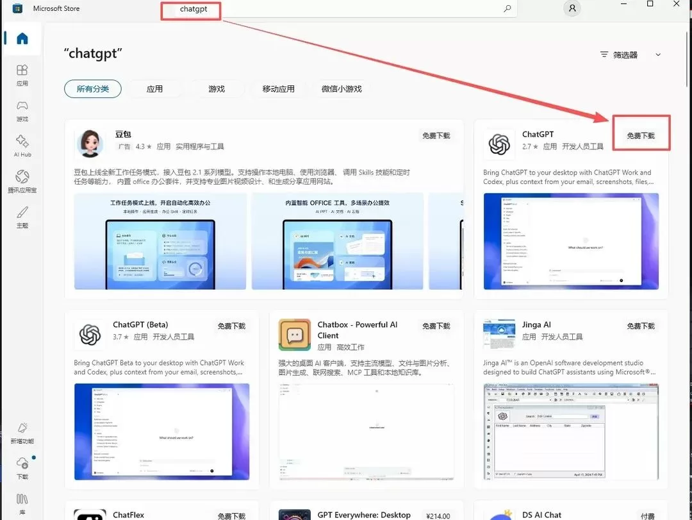Select the 应用 filter tab
The width and height of the screenshot is (692, 520).
(x=154, y=88)
